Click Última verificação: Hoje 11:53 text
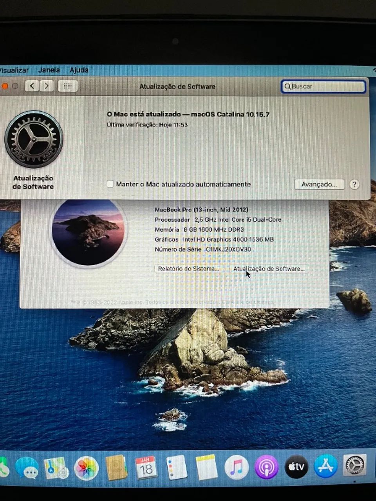Screen dimensions: 376x501 click(x=147, y=125)
